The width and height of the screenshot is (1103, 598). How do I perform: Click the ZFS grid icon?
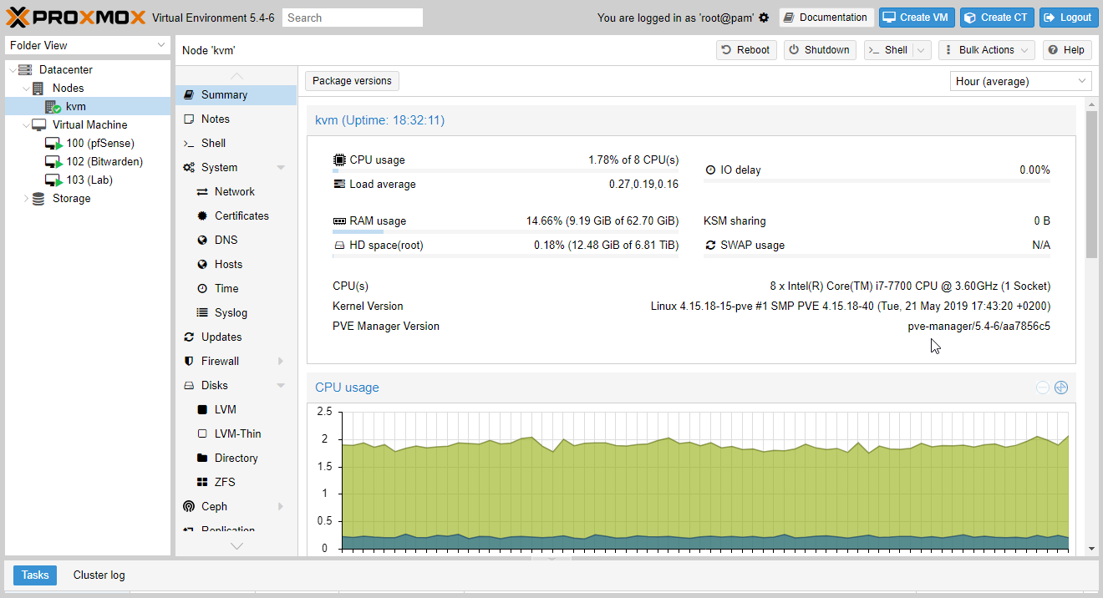(x=202, y=483)
